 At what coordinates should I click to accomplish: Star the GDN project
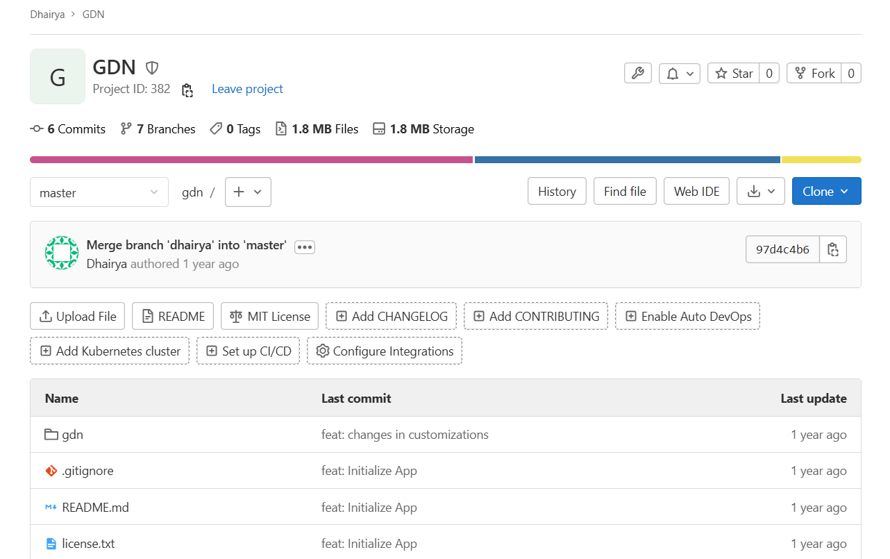tap(734, 73)
